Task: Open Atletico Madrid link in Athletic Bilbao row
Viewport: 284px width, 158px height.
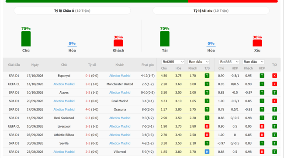Action: pyautogui.click(x=120, y=135)
